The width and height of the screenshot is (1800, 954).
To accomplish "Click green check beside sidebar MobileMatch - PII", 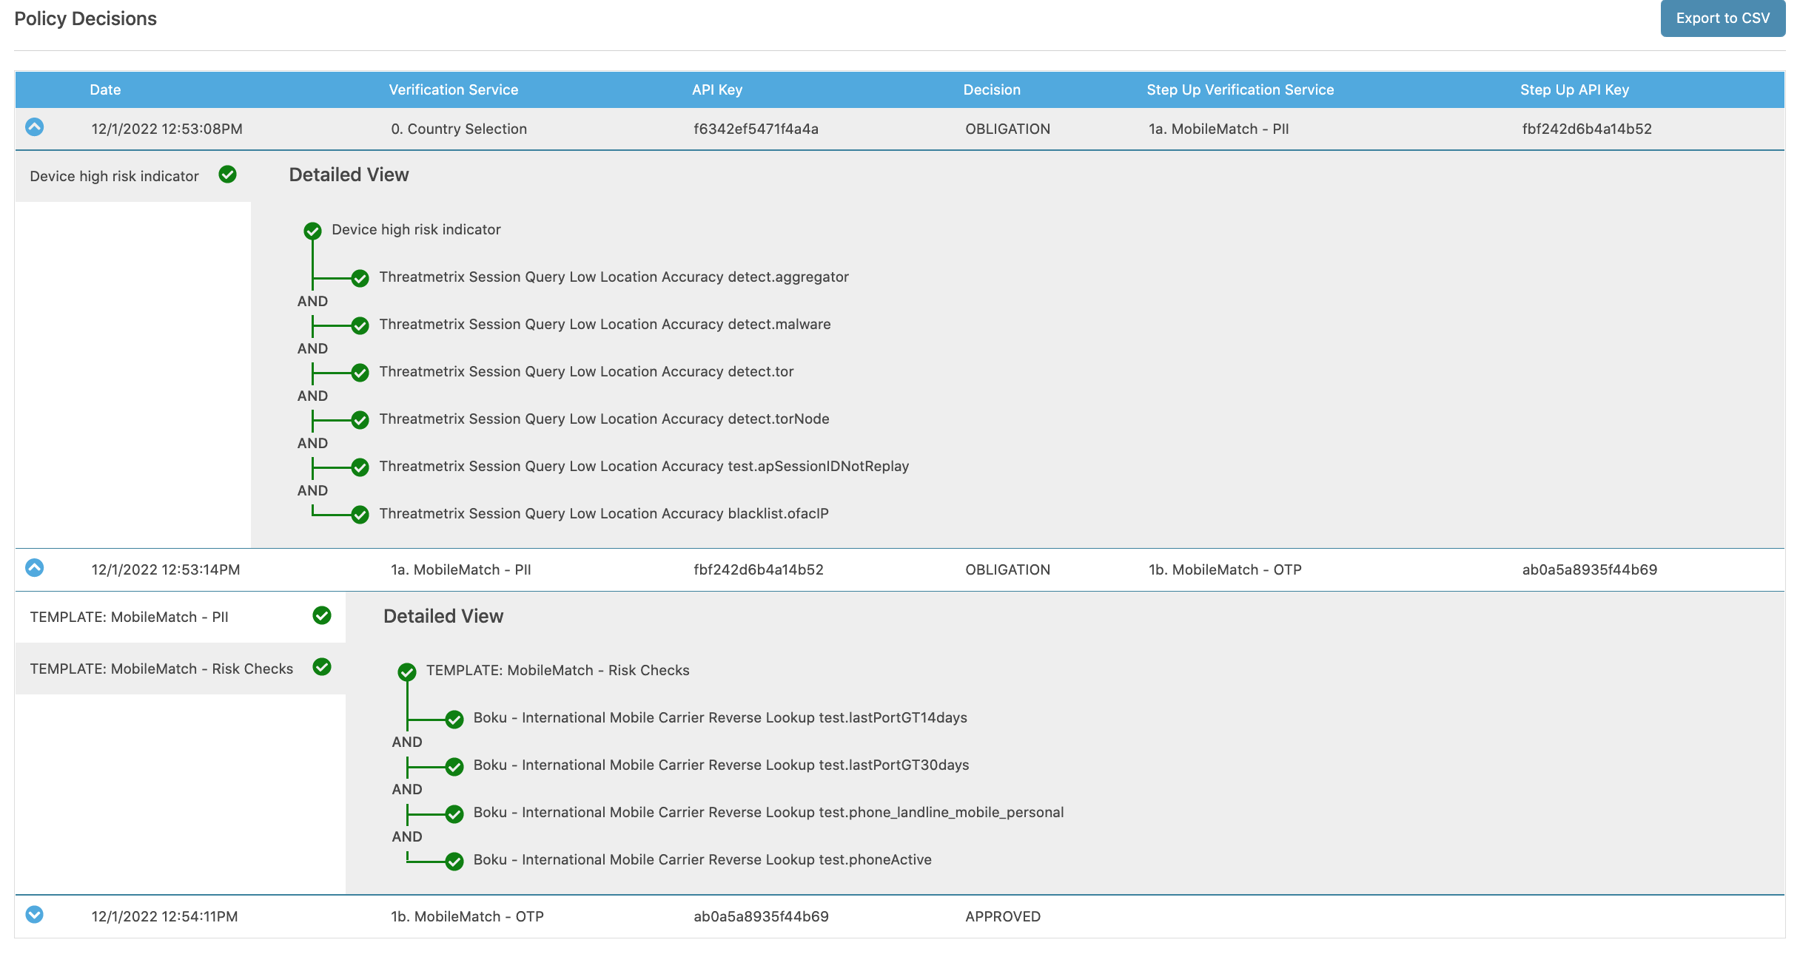I will coord(322,615).
